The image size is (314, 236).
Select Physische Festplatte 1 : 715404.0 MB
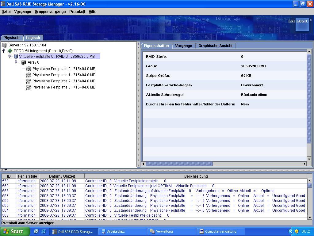point(64,75)
